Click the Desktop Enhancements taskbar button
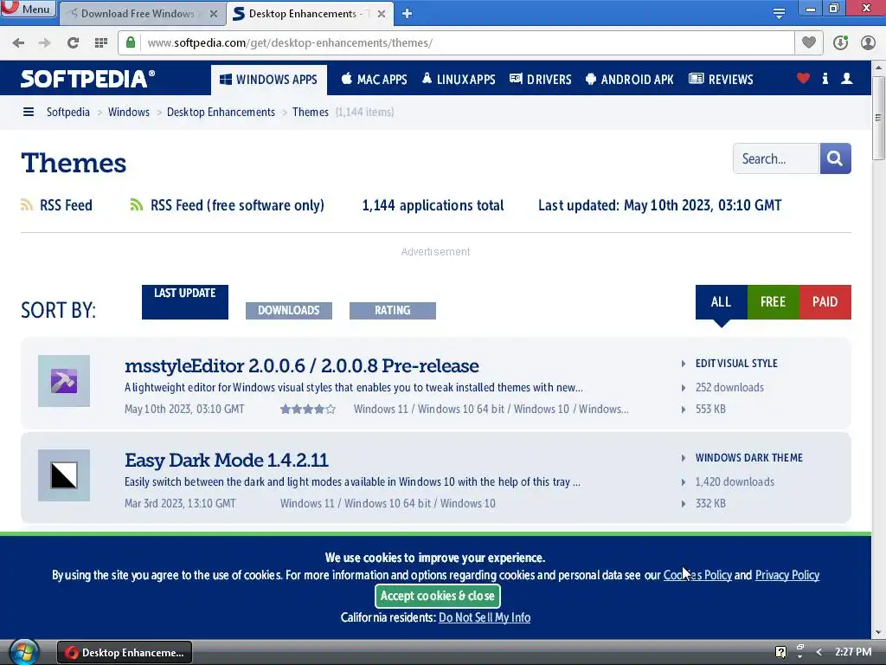The width and height of the screenshot is (886, 665). (x=125, y=653)
